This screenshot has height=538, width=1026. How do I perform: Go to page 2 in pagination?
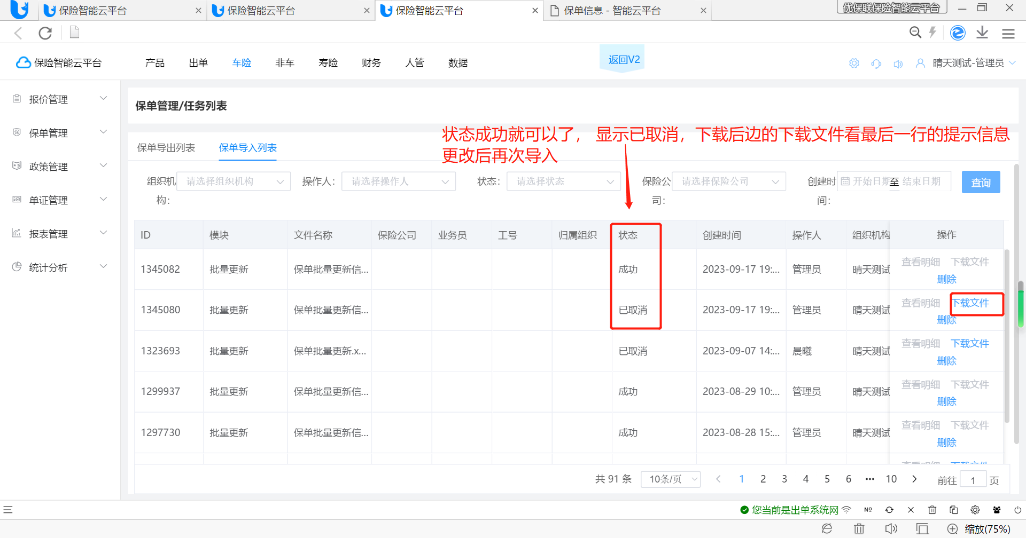tap(763, 479)
